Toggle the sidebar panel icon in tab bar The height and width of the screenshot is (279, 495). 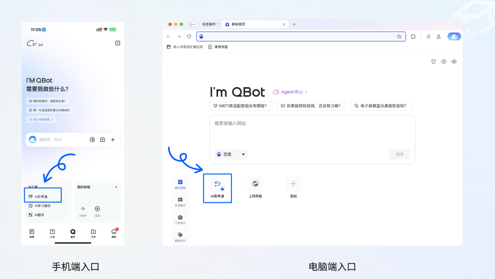(x=192, y=24)
